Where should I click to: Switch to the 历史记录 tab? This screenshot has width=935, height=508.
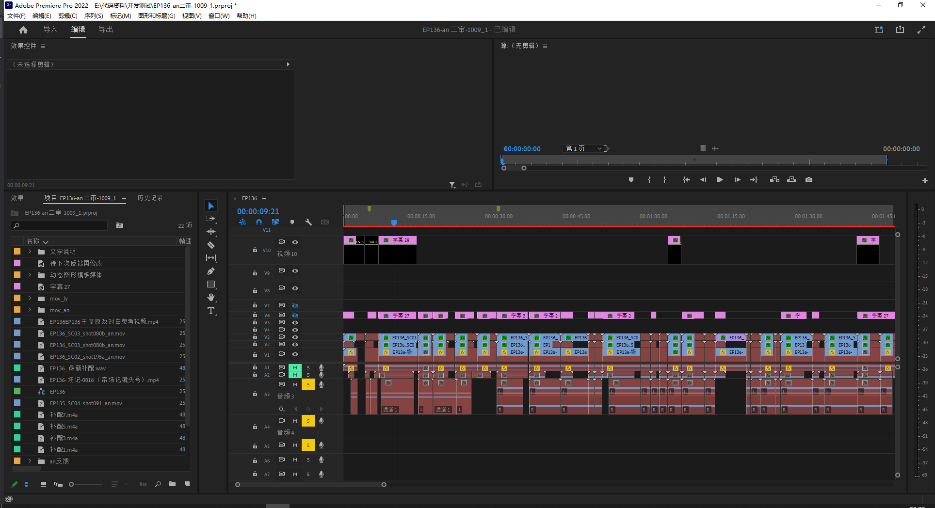pyautogui.click(x=150, y=198)
